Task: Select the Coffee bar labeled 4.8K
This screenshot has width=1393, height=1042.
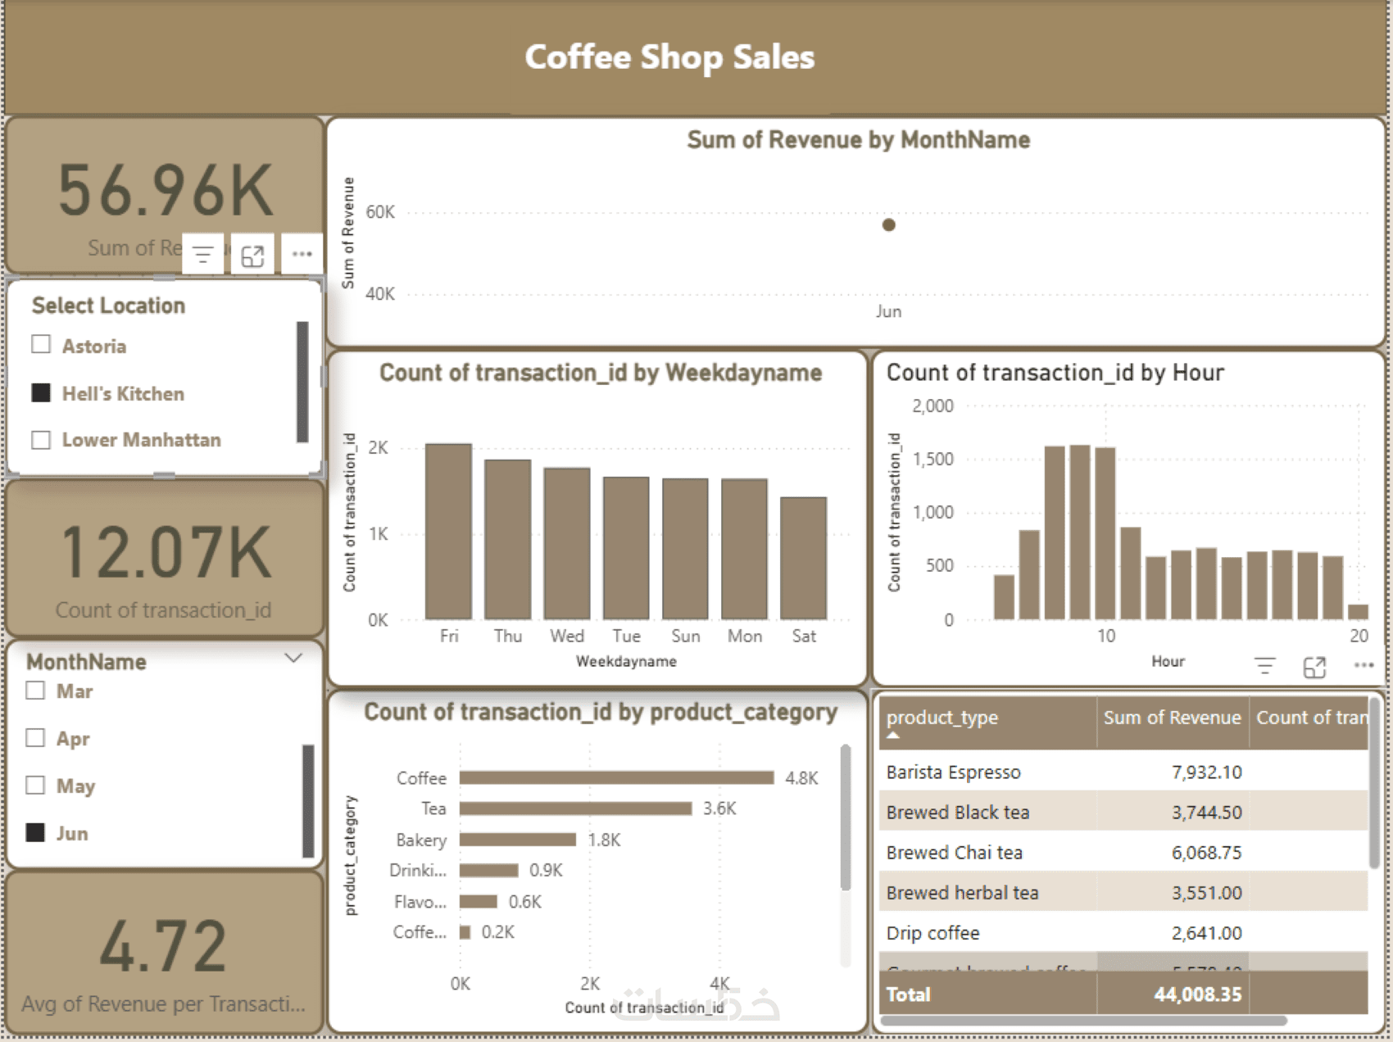Action: [x=617, y=777]
